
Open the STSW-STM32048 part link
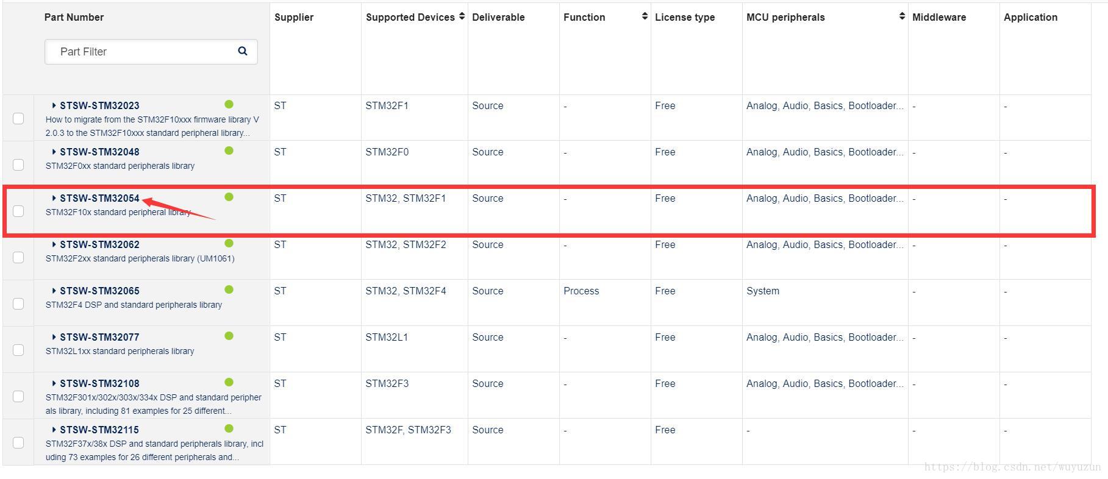(x=99, y=152)
